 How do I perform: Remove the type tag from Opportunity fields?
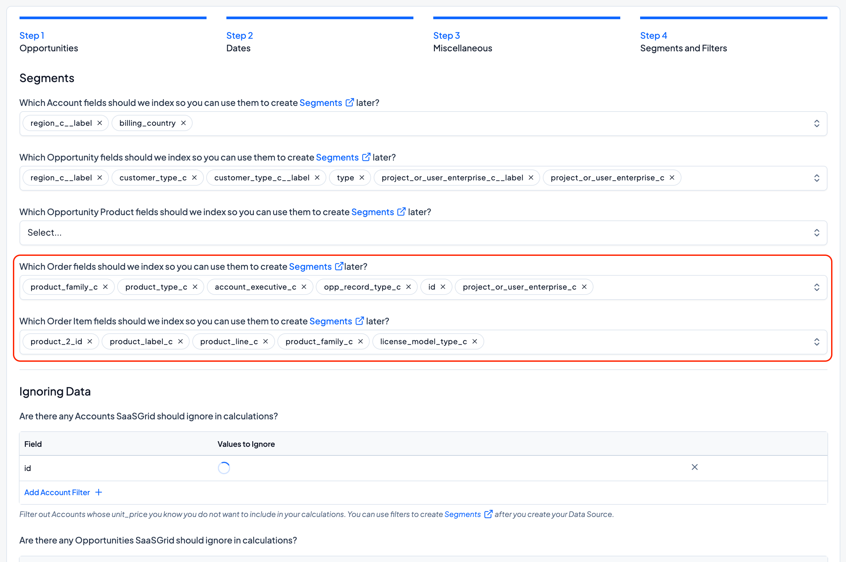(361, 178)
